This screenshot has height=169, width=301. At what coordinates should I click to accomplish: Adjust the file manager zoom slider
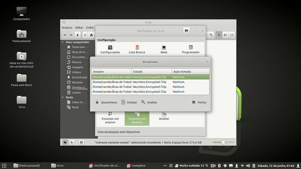click(x=223, y=142)
